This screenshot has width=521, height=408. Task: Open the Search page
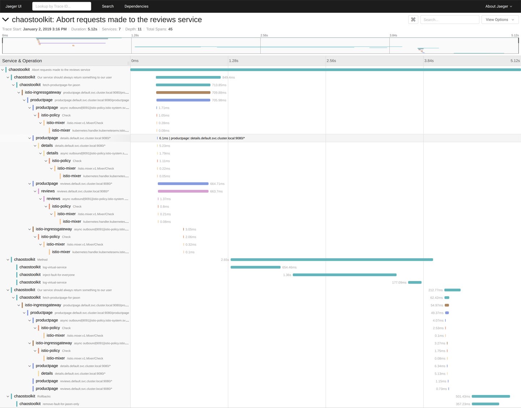tap(108, 6)
